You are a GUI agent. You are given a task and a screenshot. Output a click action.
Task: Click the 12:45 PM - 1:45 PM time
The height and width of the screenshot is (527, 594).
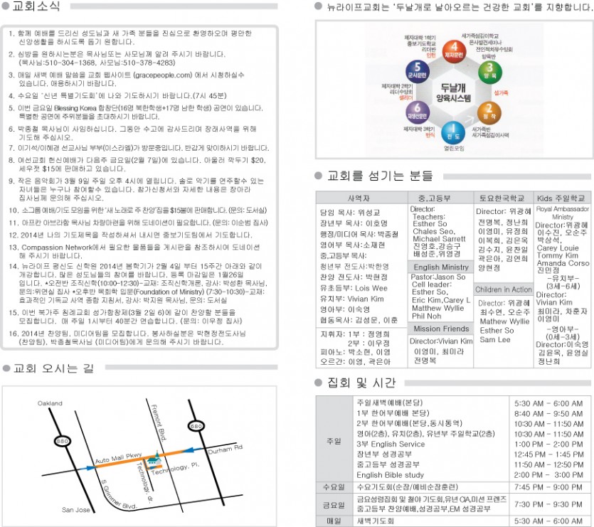coord(548,454)
